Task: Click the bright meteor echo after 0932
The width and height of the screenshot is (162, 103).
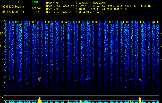Action: coord(40,79)
